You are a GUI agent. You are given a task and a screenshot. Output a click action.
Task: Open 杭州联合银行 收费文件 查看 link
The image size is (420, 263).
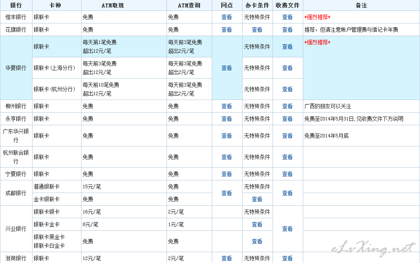coord(287,157)
